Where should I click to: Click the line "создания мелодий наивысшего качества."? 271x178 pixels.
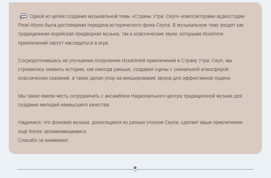coord(64,105)
